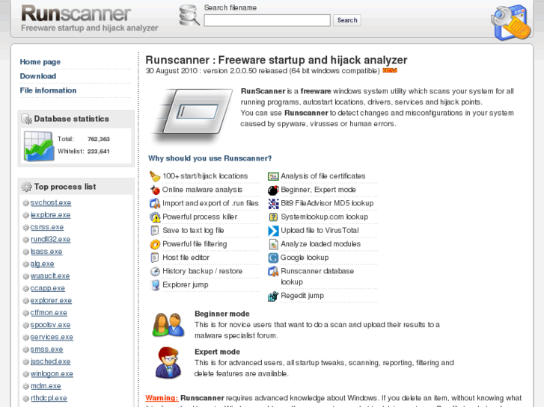Open the svchost.exe process link
This screenshot has height=407, width=544.
pos(51,202)
